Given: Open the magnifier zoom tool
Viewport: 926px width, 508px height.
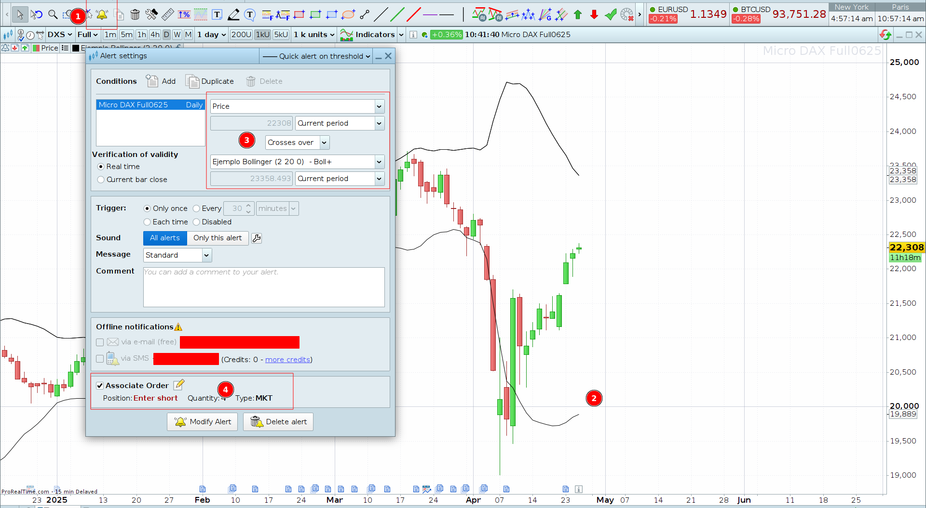Looking at the screenshot, I should [x=53, y=14].
